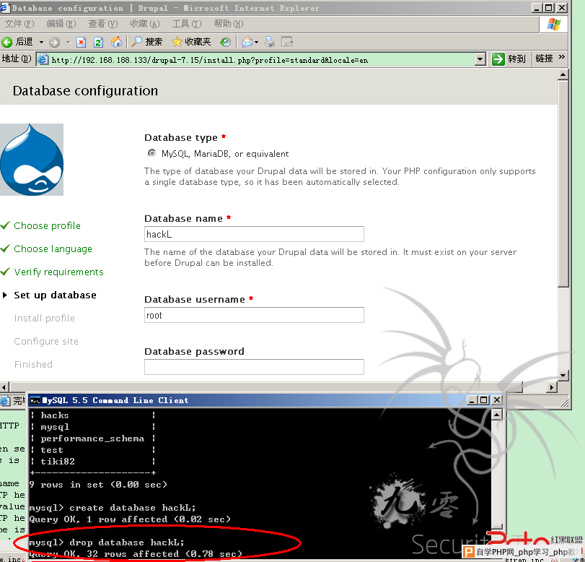This screenshot has height=562, width=585.
Task: Click horizontal scrollbar right arrow in IE
Action: pos(552,387)
